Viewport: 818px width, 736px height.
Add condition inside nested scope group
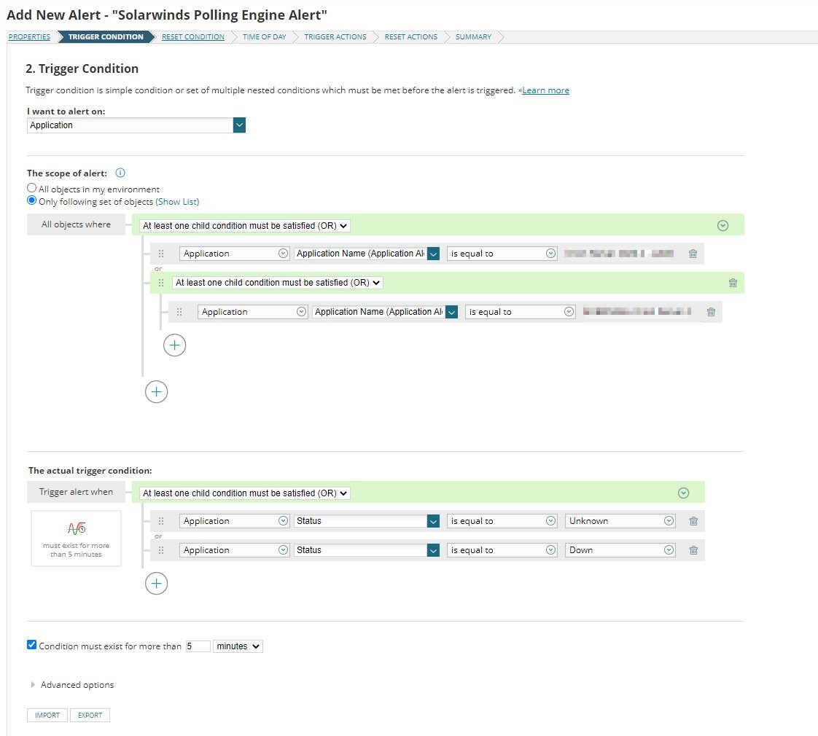[174, 345]
